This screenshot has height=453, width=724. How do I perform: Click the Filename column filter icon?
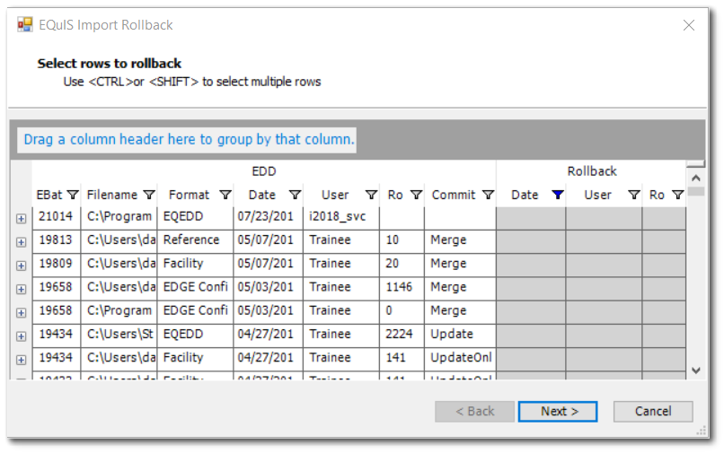click(x=149, y=195)
